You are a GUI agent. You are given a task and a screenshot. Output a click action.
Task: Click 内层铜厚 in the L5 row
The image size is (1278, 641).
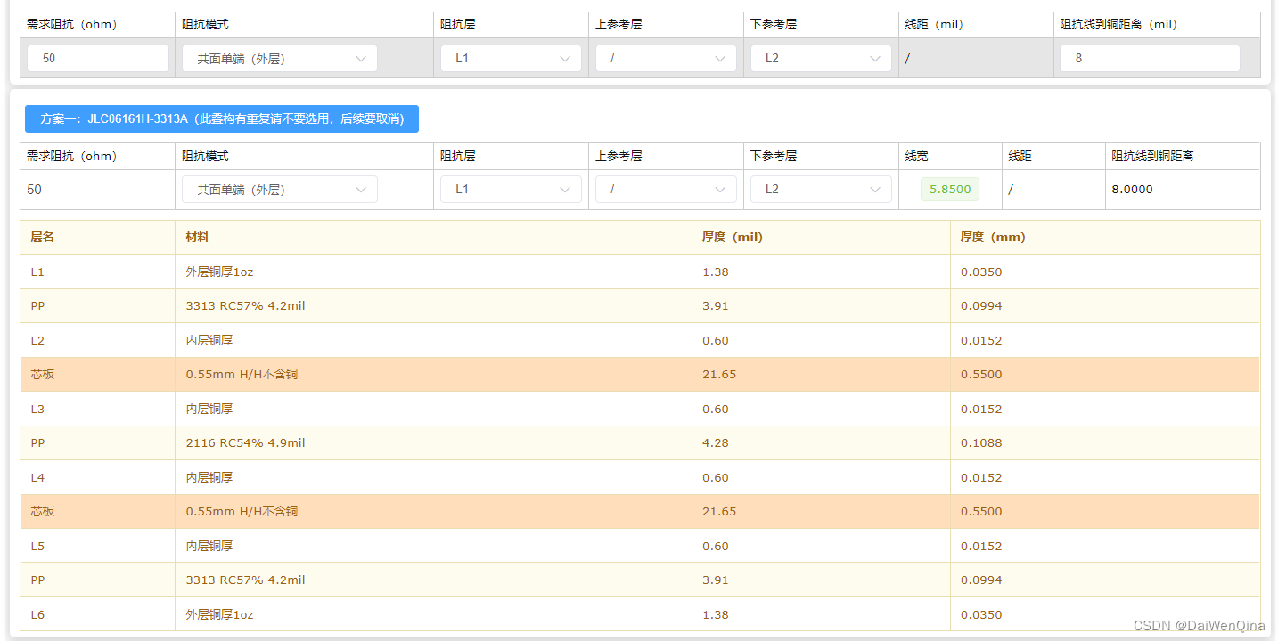point(209,546)
